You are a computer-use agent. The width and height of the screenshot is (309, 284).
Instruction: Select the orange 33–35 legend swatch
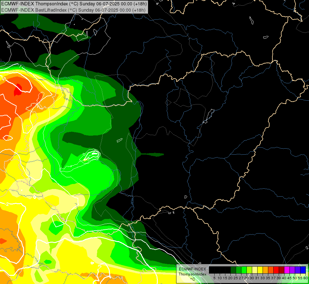[265, 270]
